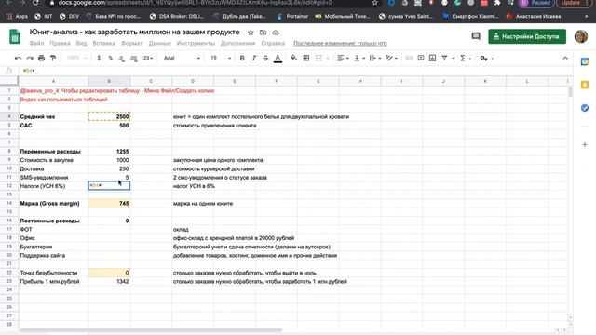596x335 pixels.
Task: Click the formula bar input
Action: click(x=296, y=71)
